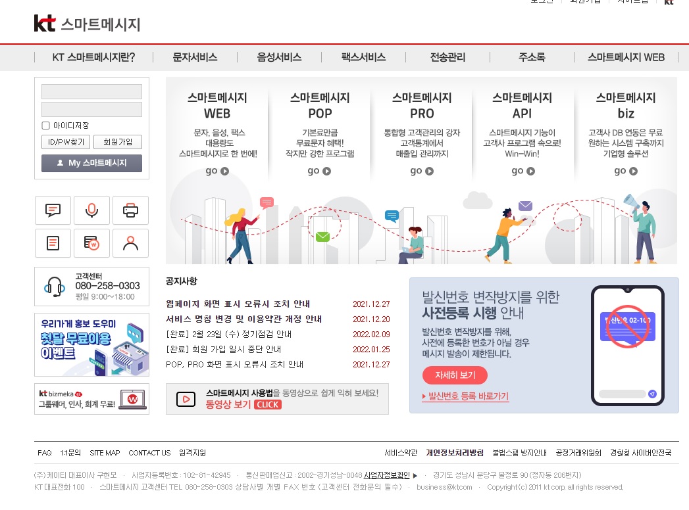Click the kt 스마트메시지 logo
Screen dimensions: 689x510
click(87, 24)
